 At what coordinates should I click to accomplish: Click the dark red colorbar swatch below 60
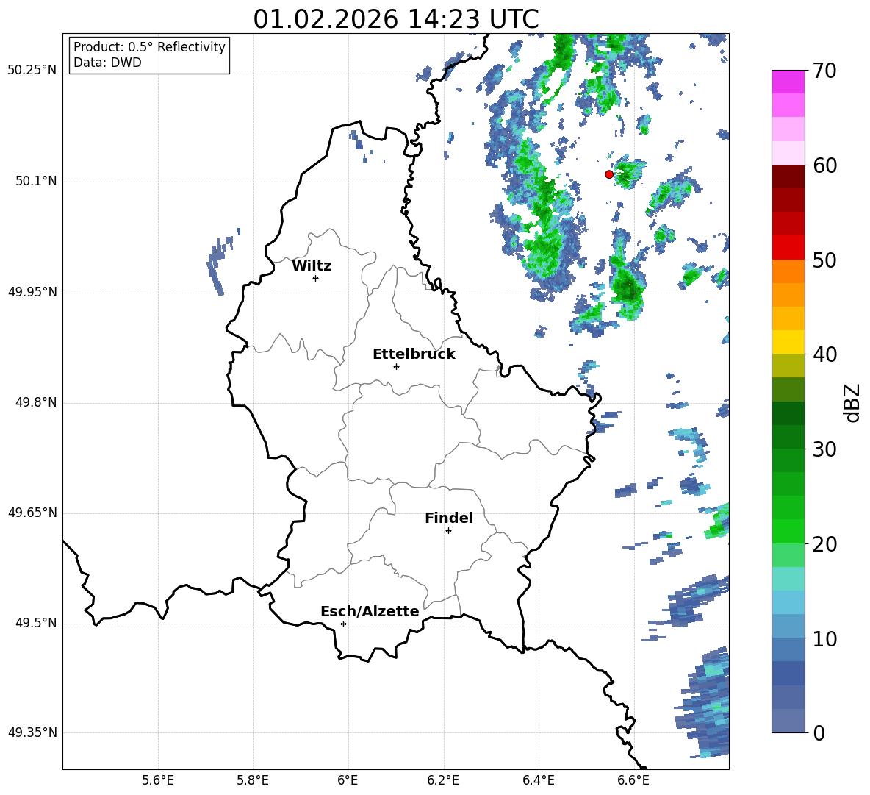[x=788, y=177]
